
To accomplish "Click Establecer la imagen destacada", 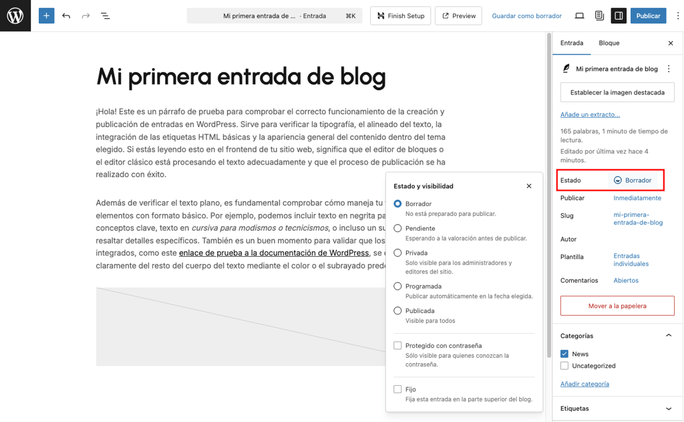I will point(617,92).
